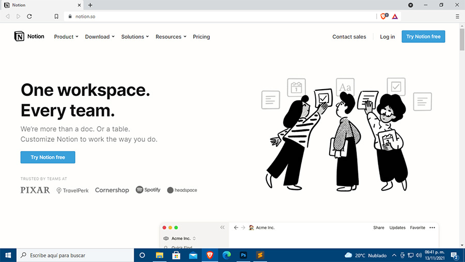Open a new tab with the plus button
The height and width of the screenshot is (262, 465).
[90, 5]
